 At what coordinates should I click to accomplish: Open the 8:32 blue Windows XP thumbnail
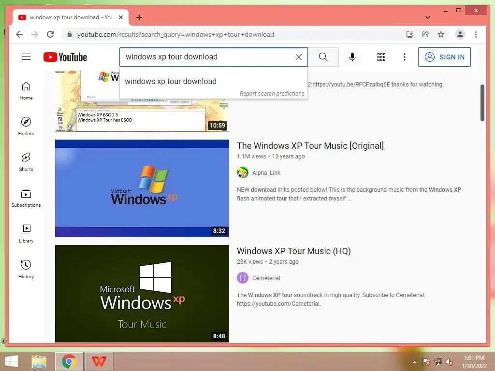pyautogui.click(x=142, y=188)
